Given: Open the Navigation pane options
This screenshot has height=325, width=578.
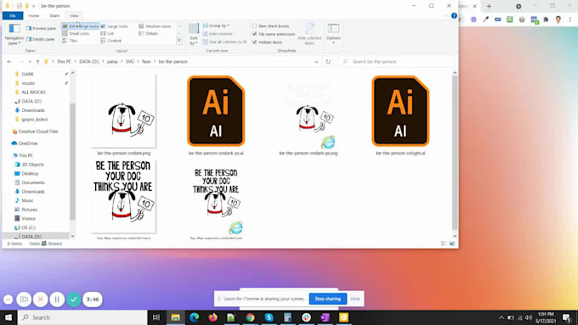Looking at the screenshot, I should (x=14, y=34).
